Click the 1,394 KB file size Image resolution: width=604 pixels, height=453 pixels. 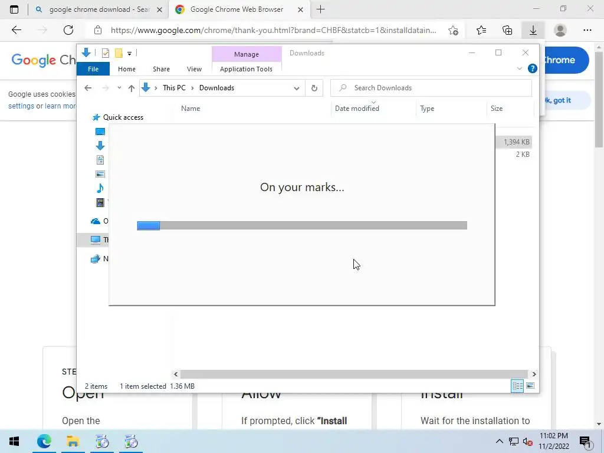517,142
